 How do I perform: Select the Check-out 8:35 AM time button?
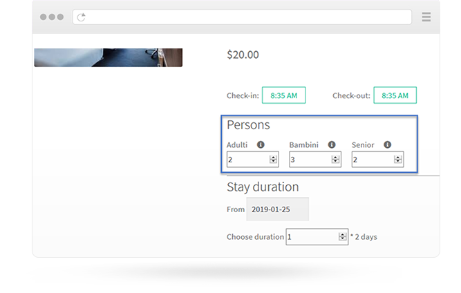[395, 95]
